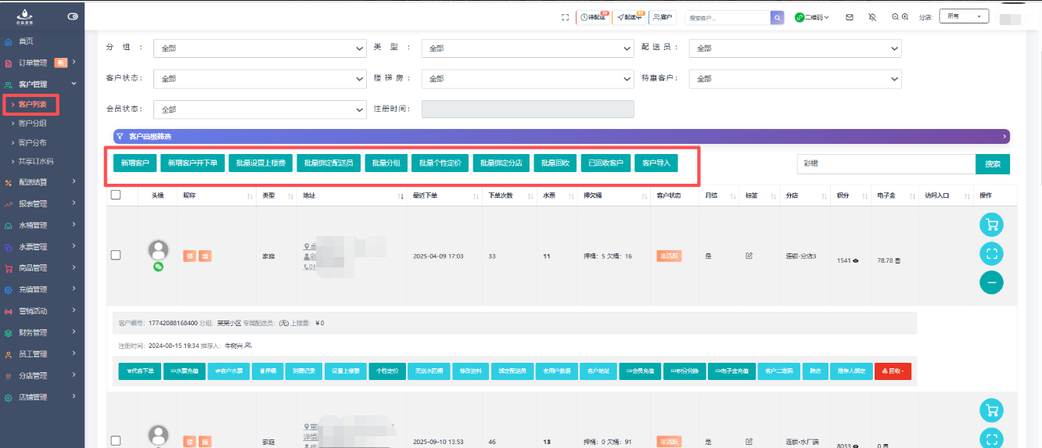Click the 注册时间 date input field
The width and height of the screenshot is (1042, 448).
tap(527, 109)
